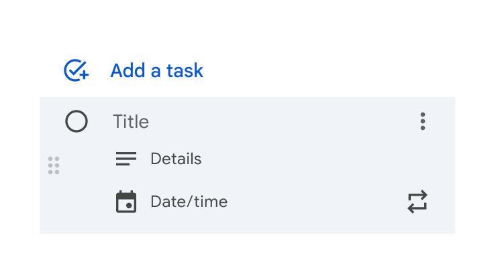The height and width of the screenshot is (278, 496).
Task: Click the Details lines icon
Action: [126, 159]
